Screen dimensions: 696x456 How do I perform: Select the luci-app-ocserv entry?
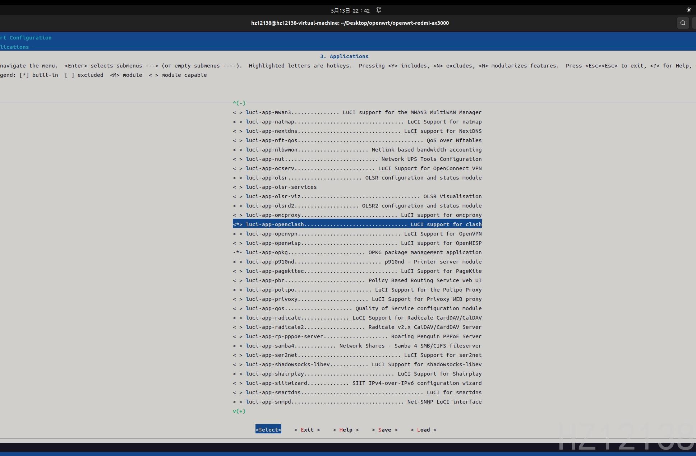click(357, 168)
